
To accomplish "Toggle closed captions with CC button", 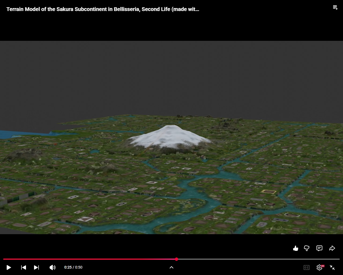I will click(x=306, y=267).
